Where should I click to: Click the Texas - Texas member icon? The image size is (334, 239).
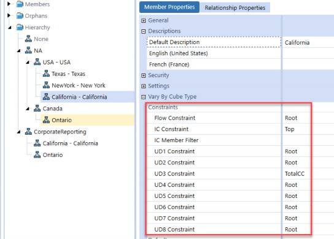(46, 74)
